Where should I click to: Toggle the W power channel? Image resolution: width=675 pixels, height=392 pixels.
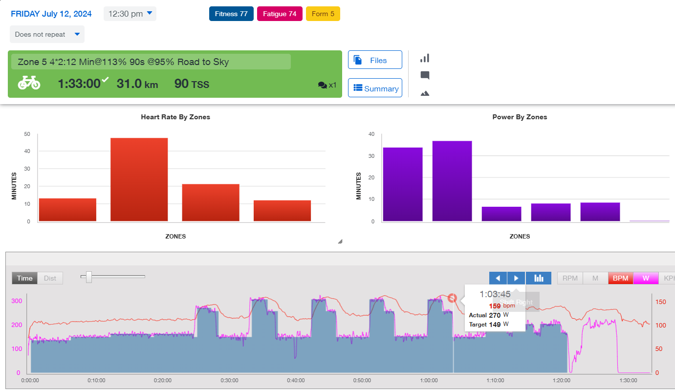click(x=646, y=278)
